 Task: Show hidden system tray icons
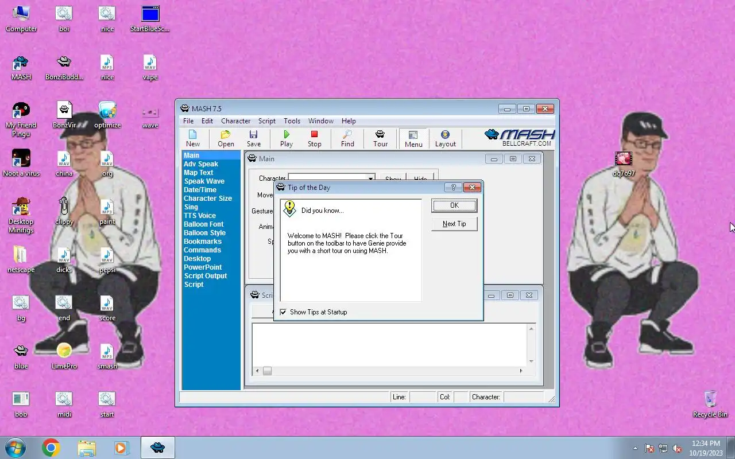635,449
